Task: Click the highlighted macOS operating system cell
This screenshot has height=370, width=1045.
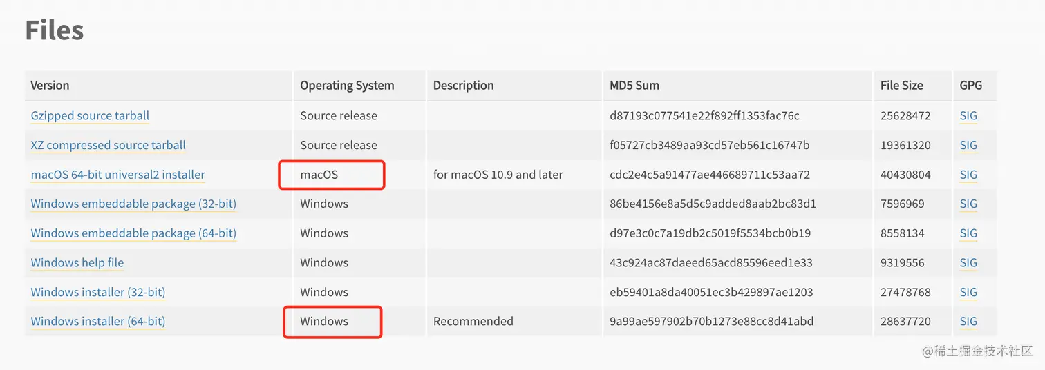Action: tap(319, 175)
